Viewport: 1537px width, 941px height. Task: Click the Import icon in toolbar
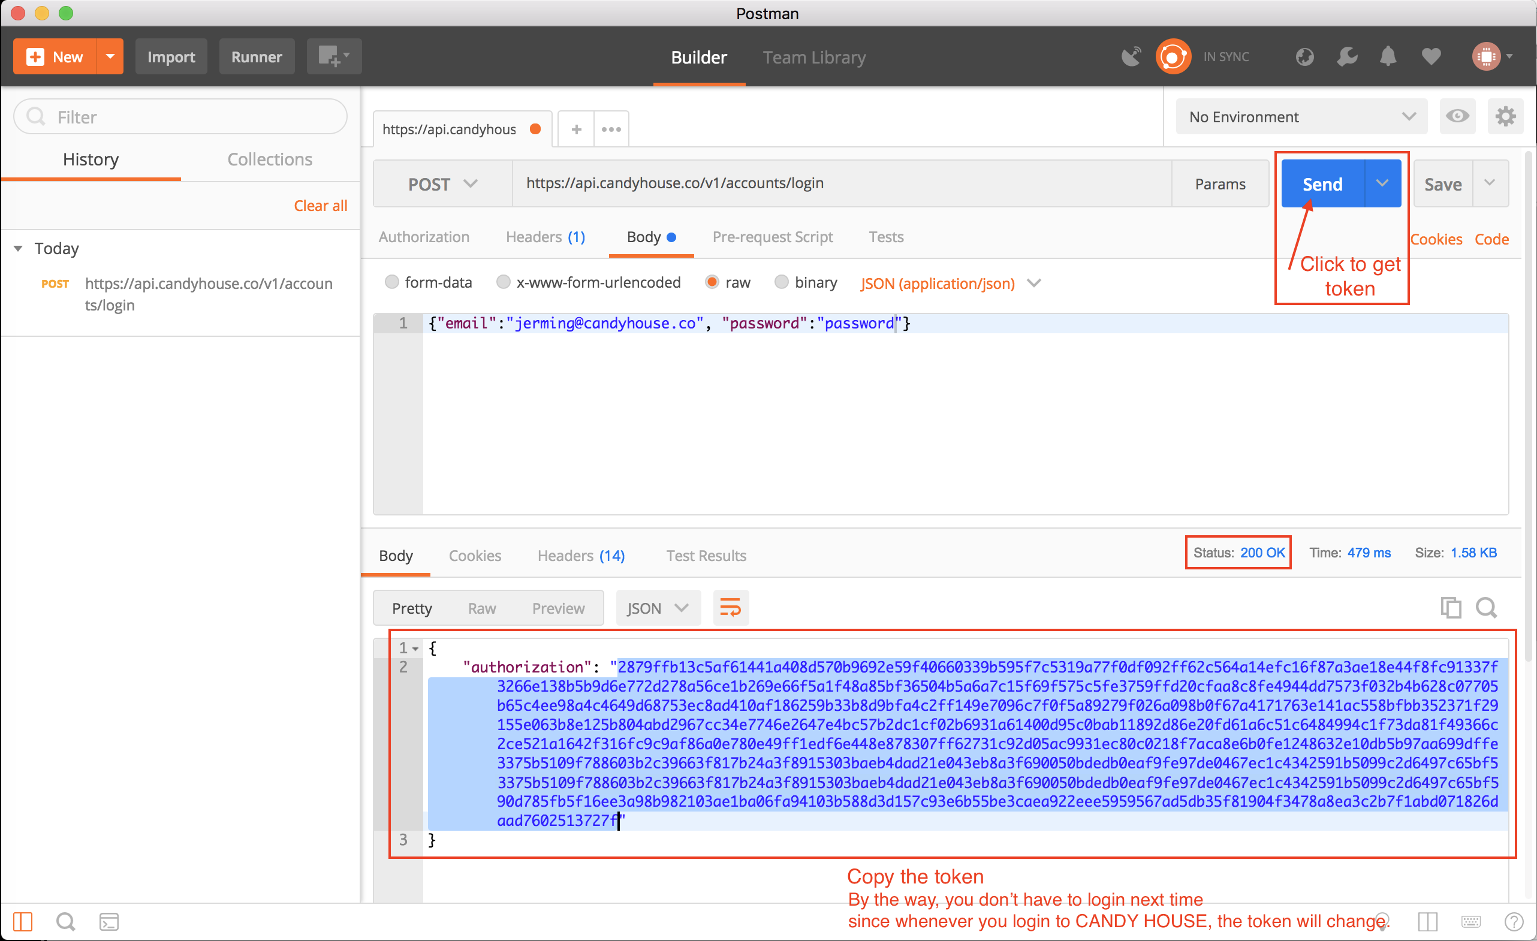point(170,56)
